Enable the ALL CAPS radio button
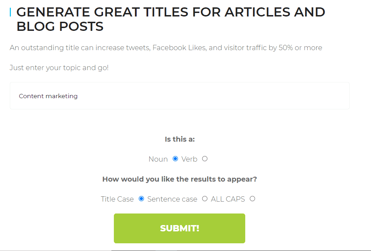The image size is (371, 251). click(252, 199)
